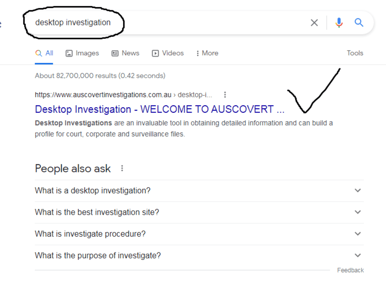
Task: Switch to the Images tab
Action: (x=82, y=53)
